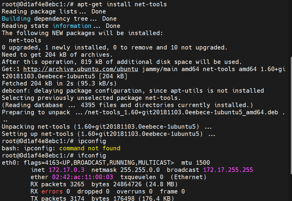Click the 'ifconfig' command text
Viewport: 292px width, 201px height.
point(92,155)
